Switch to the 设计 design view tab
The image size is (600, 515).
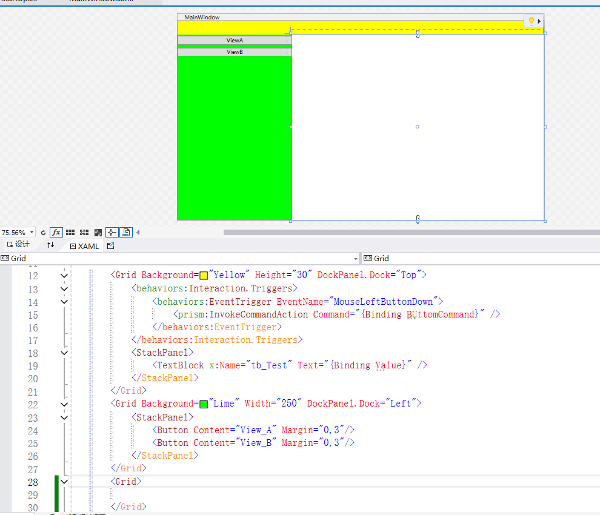(x=19, y=246)
